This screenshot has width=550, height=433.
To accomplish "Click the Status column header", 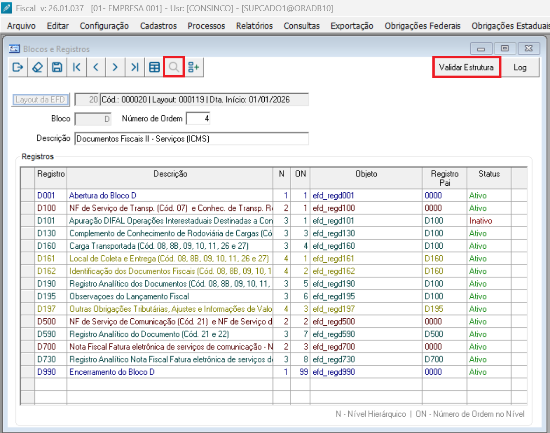I will 489,178.
